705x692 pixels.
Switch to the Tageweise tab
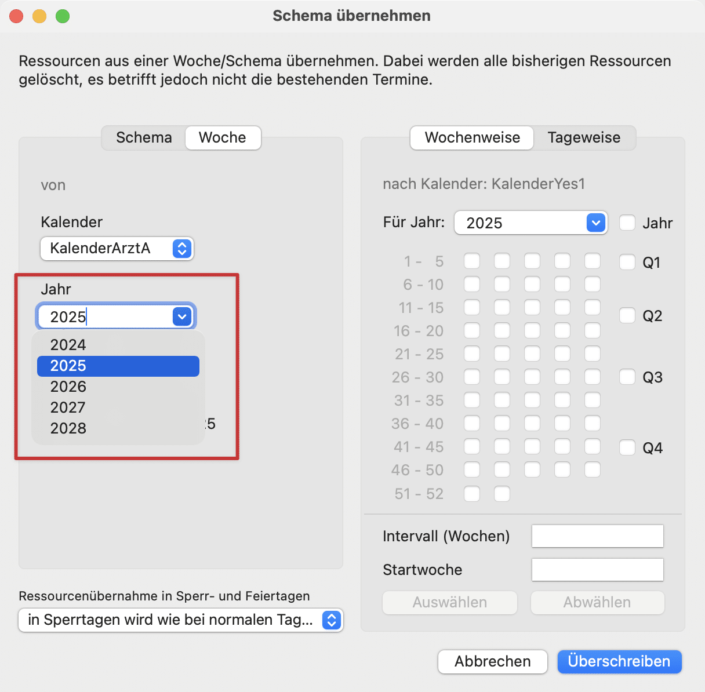(x=584, y=137)
